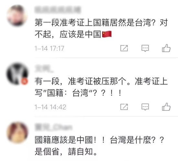
Task: Open replies using the 14:42 comment bubble icon
Action: [x=145, y=107]
